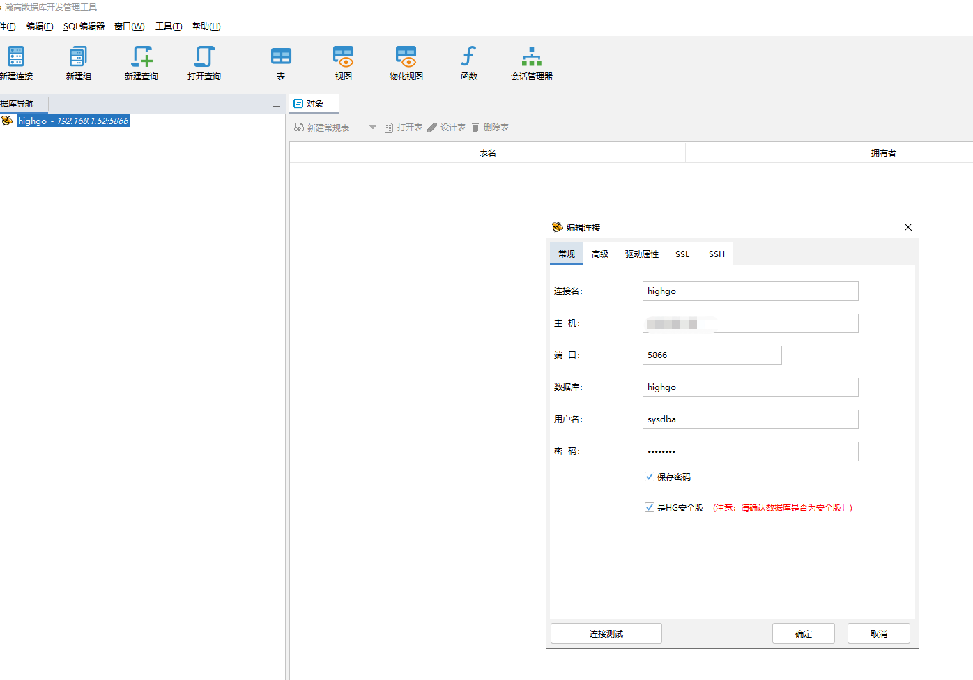Click the connection name (连接名) field
The height and width of the screenshot is (680, 973).
pyautogui.click(x=750, y=291)
